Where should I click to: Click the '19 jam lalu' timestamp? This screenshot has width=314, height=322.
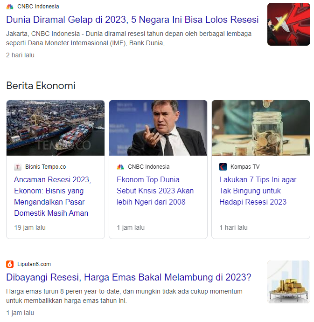30,228
